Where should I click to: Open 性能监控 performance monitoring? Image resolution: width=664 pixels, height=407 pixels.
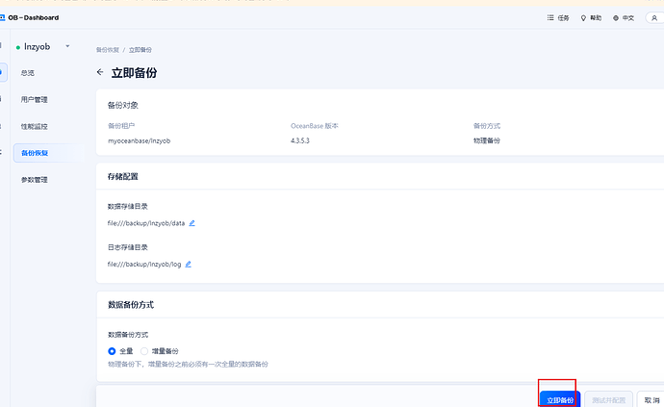coord(35,126)
